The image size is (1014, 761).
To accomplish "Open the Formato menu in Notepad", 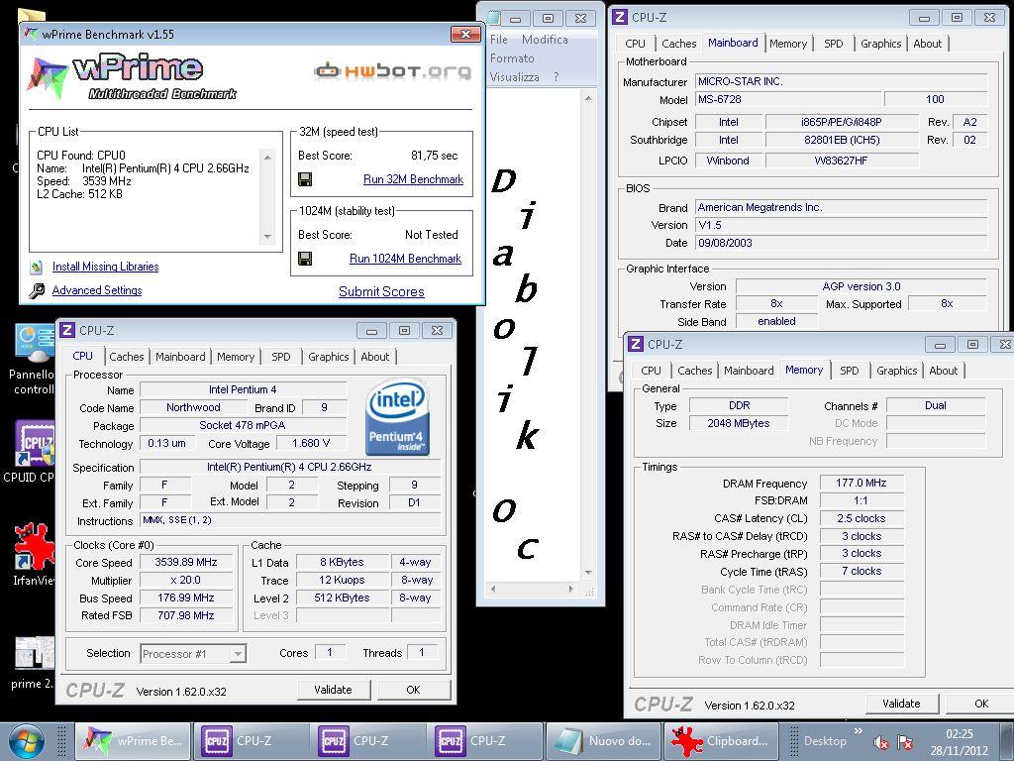I will tap(512, 58).
